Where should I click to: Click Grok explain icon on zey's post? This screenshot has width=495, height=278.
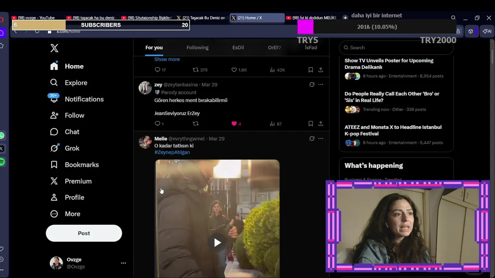[312, 85]
